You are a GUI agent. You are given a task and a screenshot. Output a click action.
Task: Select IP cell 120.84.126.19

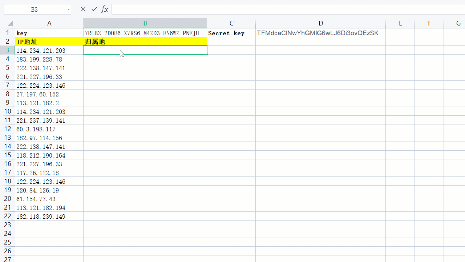point(49,190)
